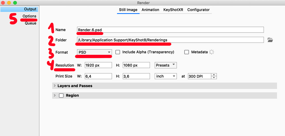The image size is (285, 136).
Task: Enable the Region checkbox
Action: click(61, 95)
